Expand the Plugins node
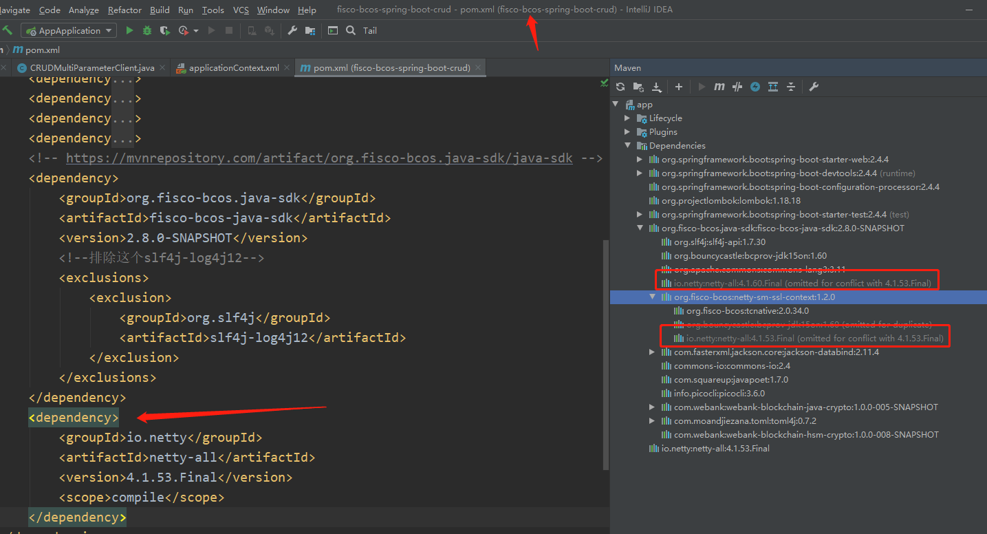 (x=627, y=132)
